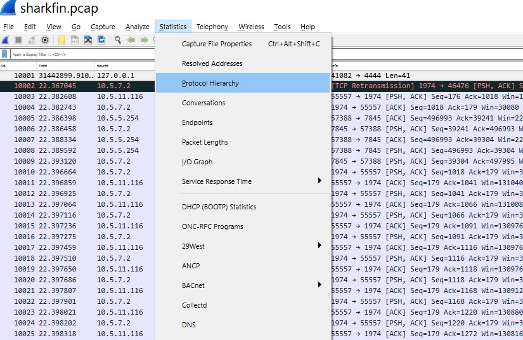Choose Packet Lengths menu entry
Screen dimensions: 523x340
tap(243, 142)
